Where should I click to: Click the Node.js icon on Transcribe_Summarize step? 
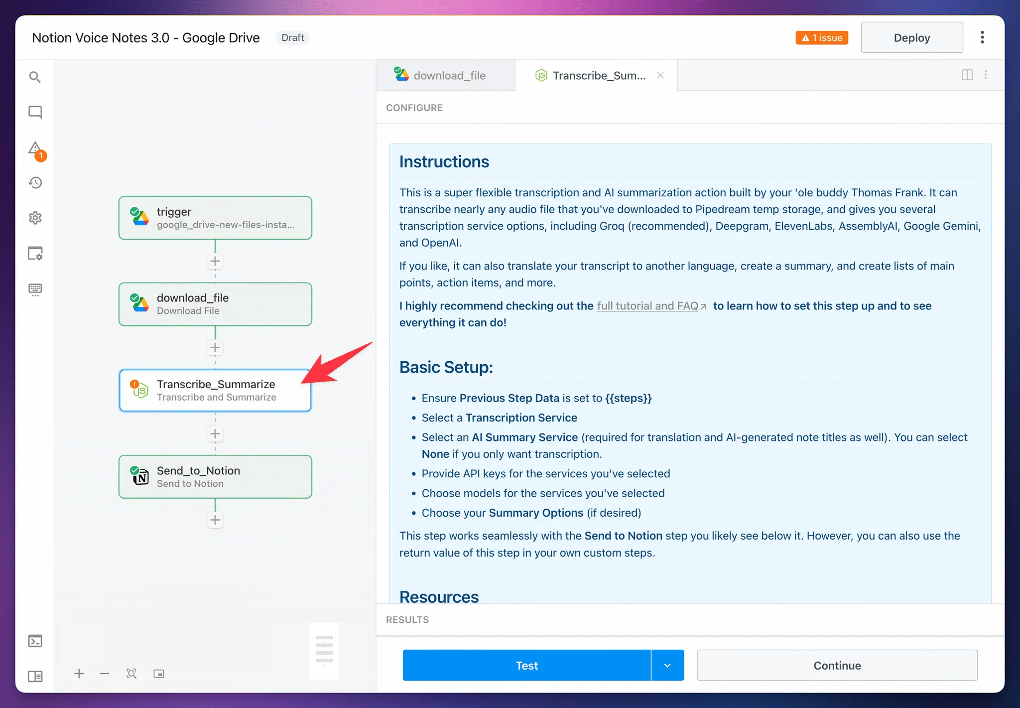pyautogui.click(x=140, y=390)
